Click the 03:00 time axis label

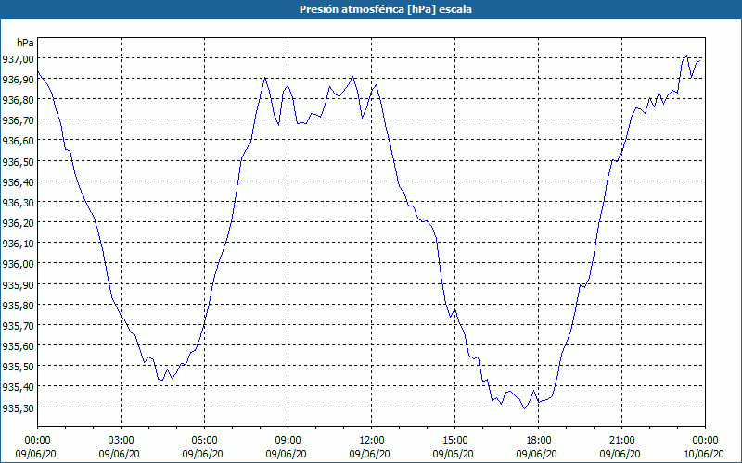pos(122,441)
